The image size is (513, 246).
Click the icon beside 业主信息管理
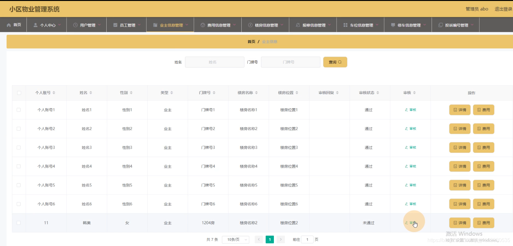(155, 25)
